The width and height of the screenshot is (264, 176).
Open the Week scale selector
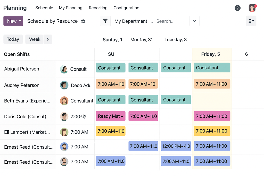point(35,39)
